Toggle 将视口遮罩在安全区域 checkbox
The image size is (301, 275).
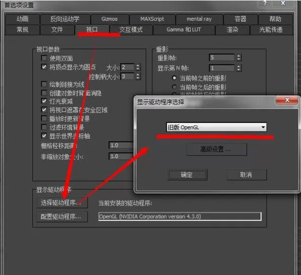pyautogui.click(x=44, y=110)
